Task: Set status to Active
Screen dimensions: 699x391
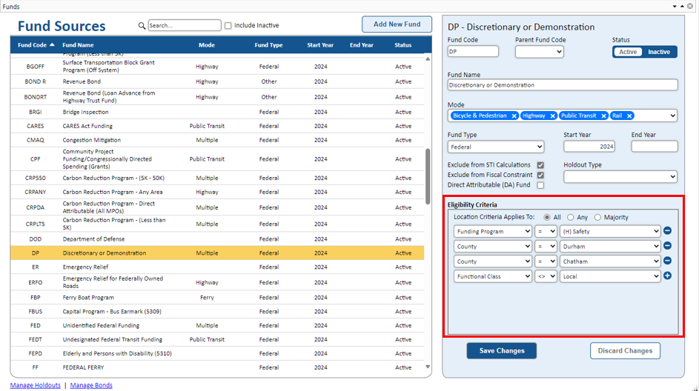Action: pyautogui.click(x=628, y=52)
